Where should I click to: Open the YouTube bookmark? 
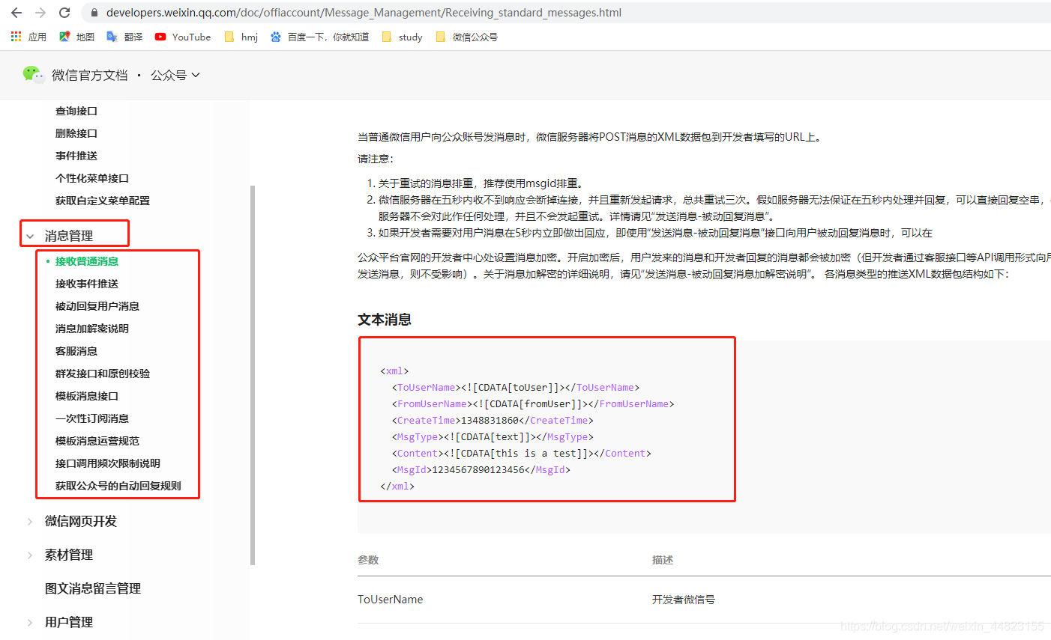point(182,37)
